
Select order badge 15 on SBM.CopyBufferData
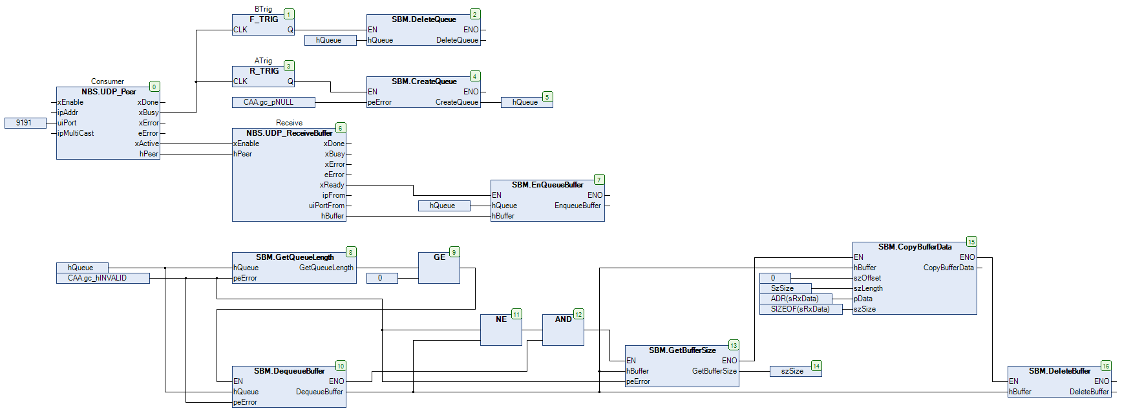coord(971,242)
